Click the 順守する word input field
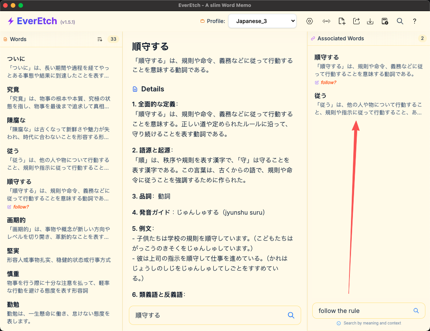The height and width of the screenshot is (331, 430). coord(207,315)
